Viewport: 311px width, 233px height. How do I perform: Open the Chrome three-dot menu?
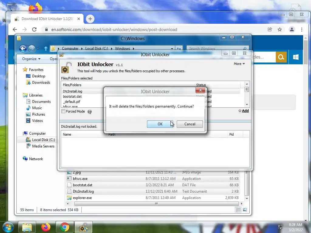click(x=302, y=29)
